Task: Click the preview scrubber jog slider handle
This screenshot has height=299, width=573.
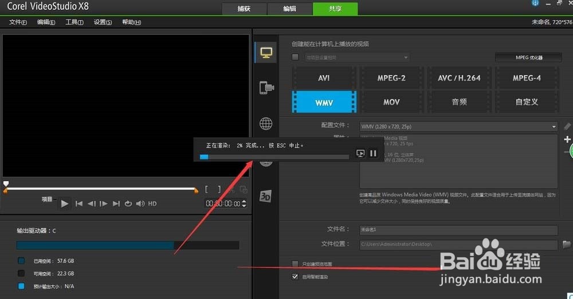Action: [6, 184]
